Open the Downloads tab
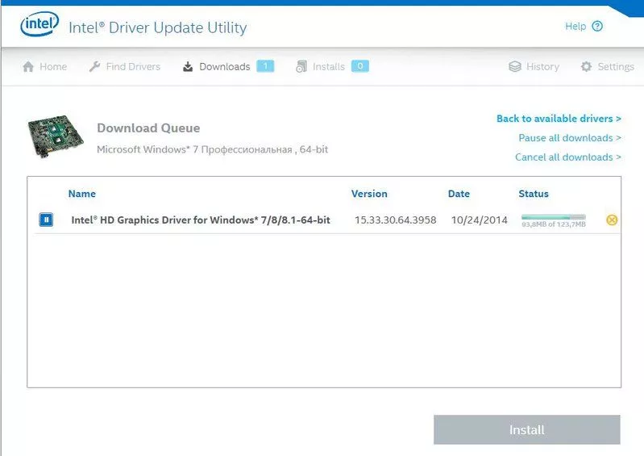Screen dimensions: 644x456 coord(224,67)
